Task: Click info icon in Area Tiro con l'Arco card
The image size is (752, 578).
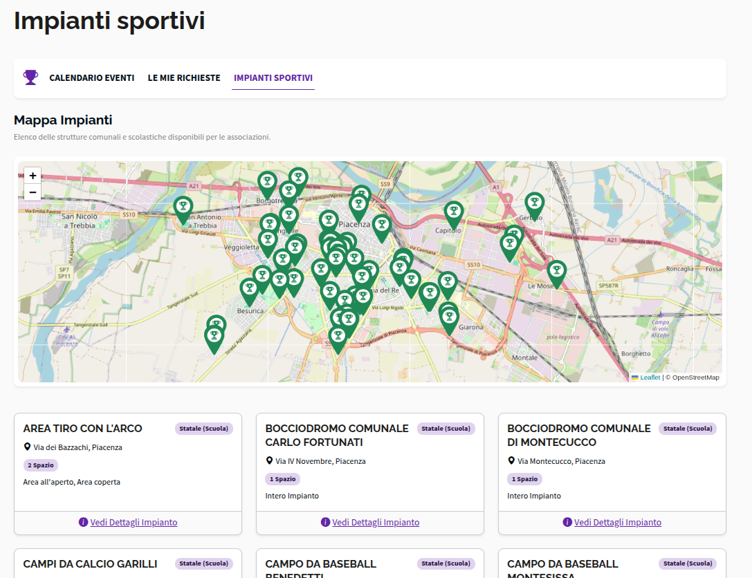Action: point(84,522)
